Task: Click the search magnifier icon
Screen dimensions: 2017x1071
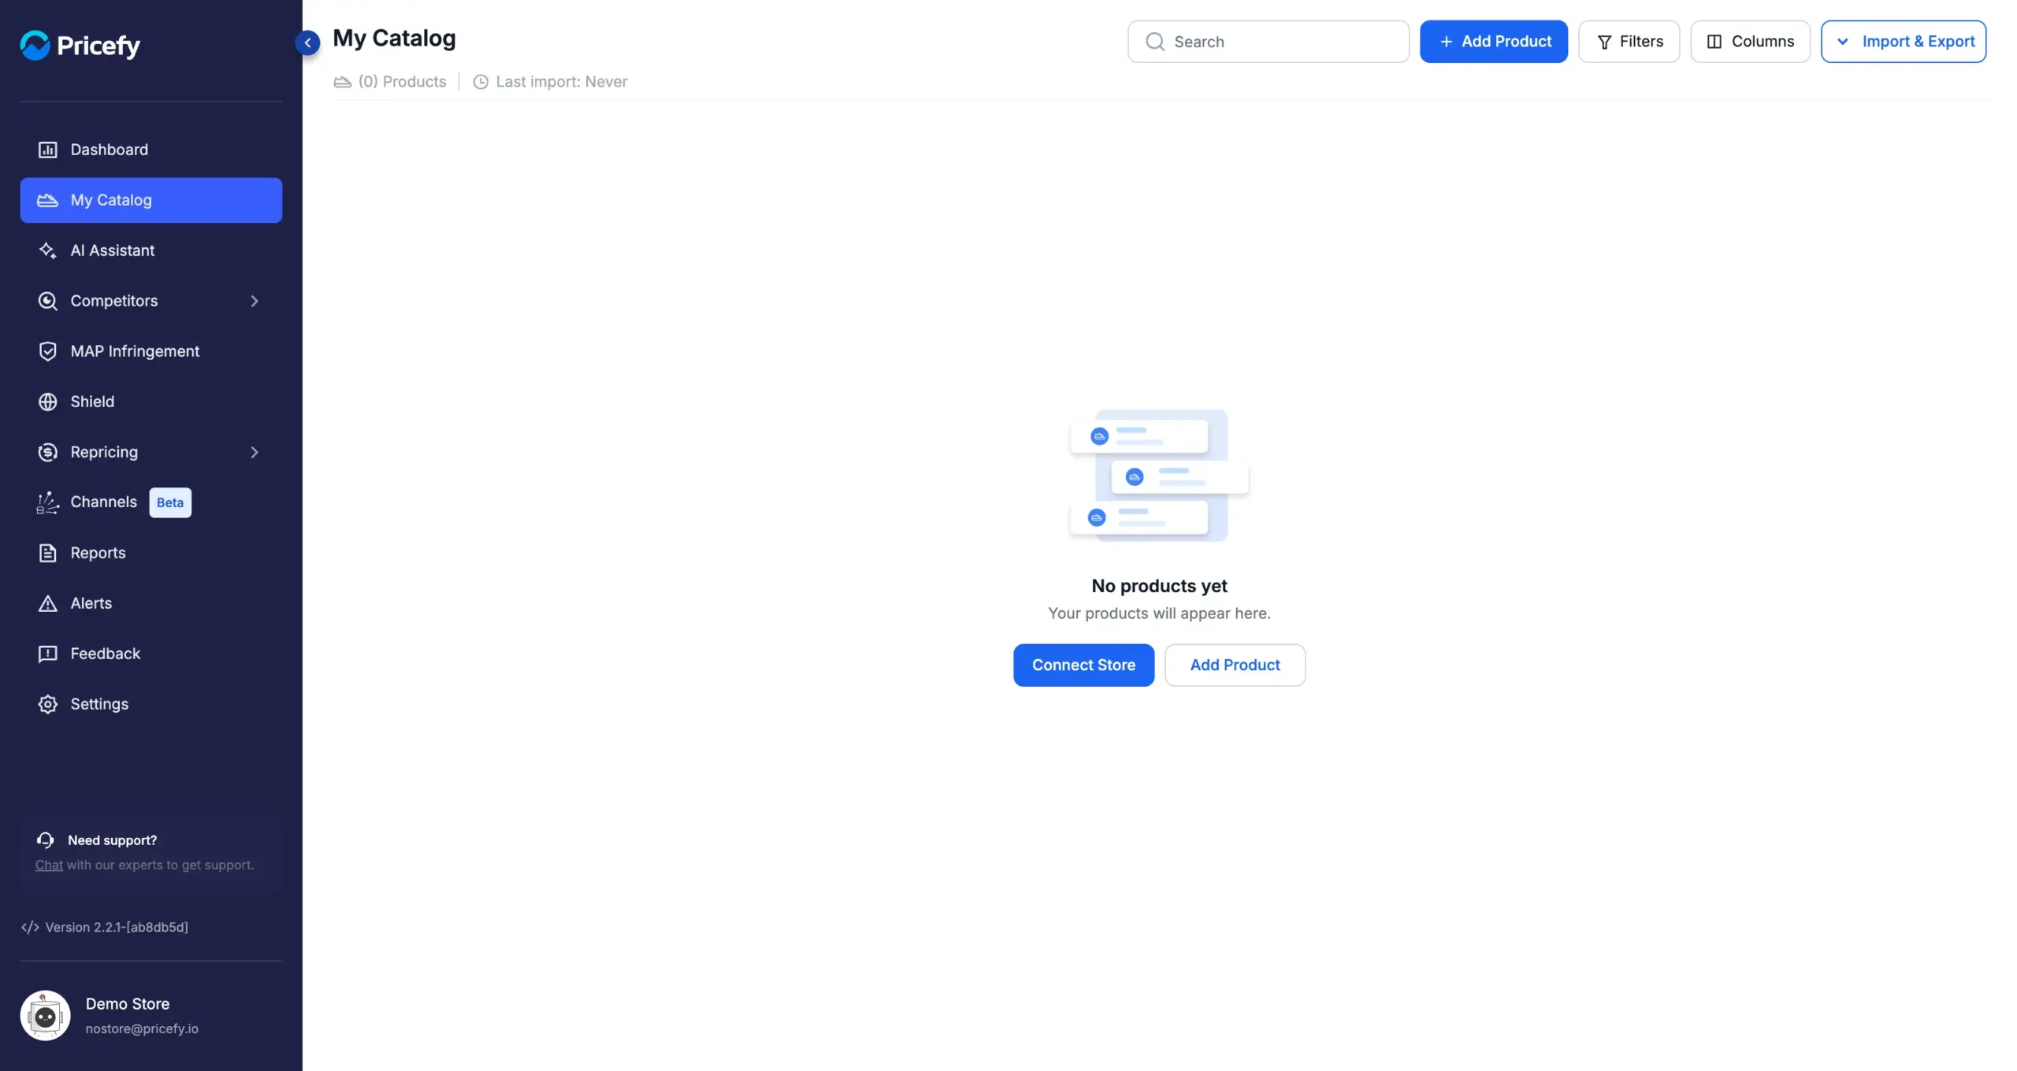Action: 1155,42
